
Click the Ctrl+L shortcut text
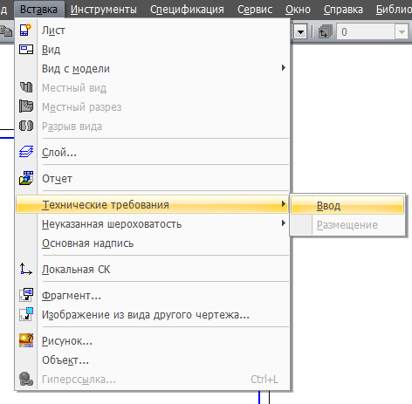click(x=264, y=380)
